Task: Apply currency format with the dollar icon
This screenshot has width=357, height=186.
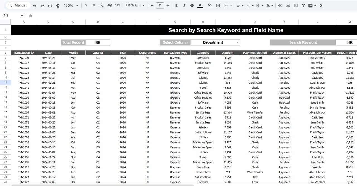Action: pyautogui.click(x=86, y=5)
